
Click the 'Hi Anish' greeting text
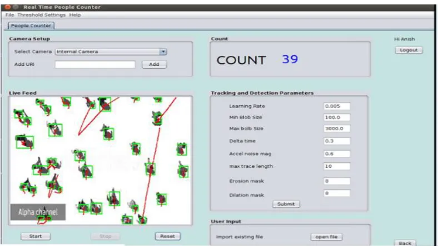pos(404,39)
